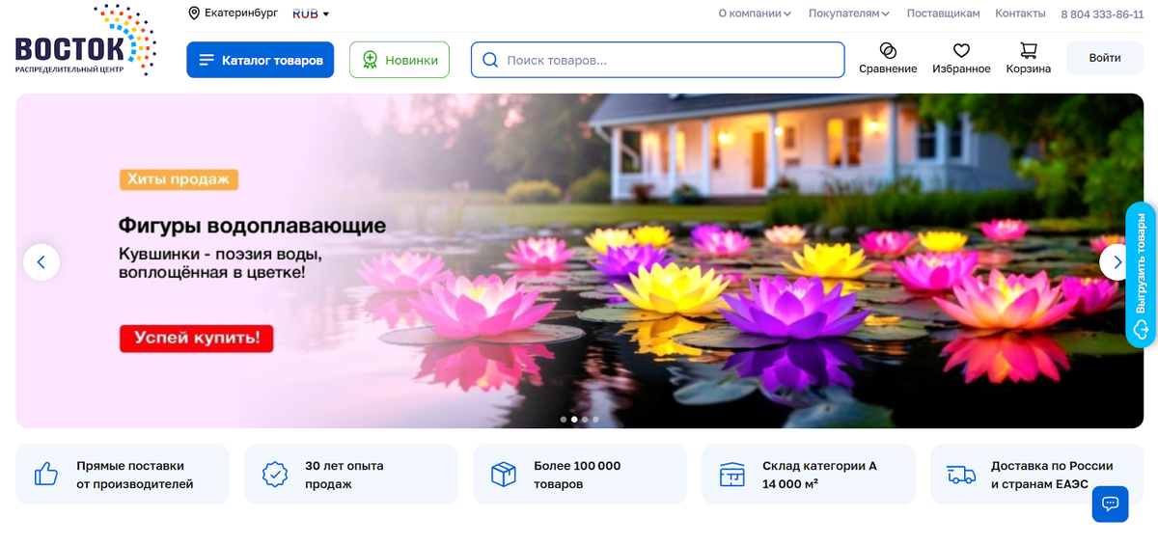Select the last carousel dot indicator
Viewport: 1158px width, 545px height.
(x=596, y=420)
